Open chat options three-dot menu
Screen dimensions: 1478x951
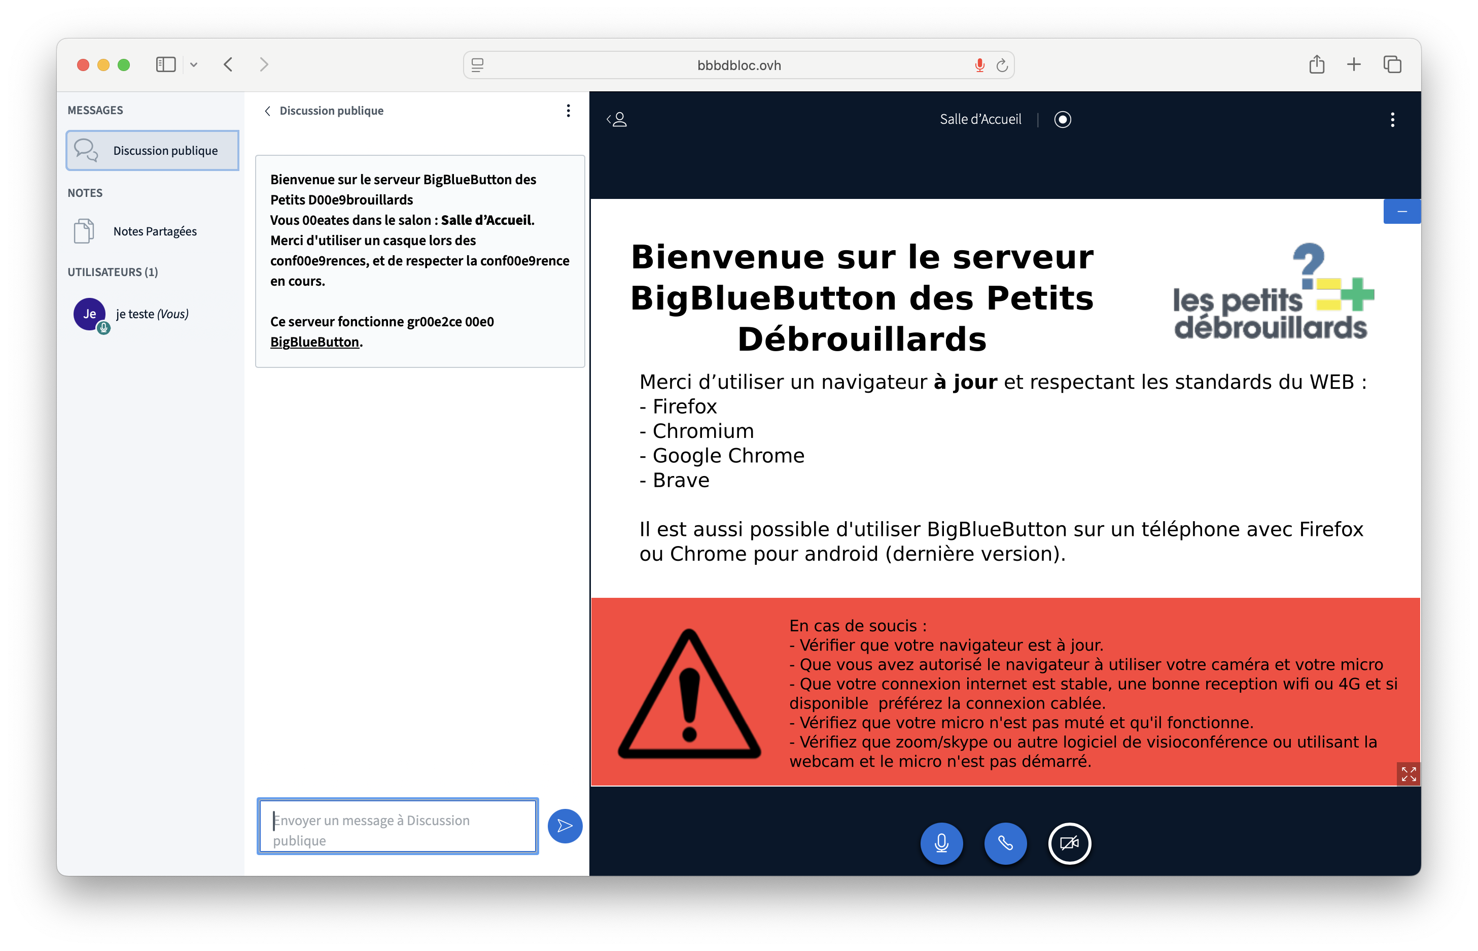(x=568, y=111)
